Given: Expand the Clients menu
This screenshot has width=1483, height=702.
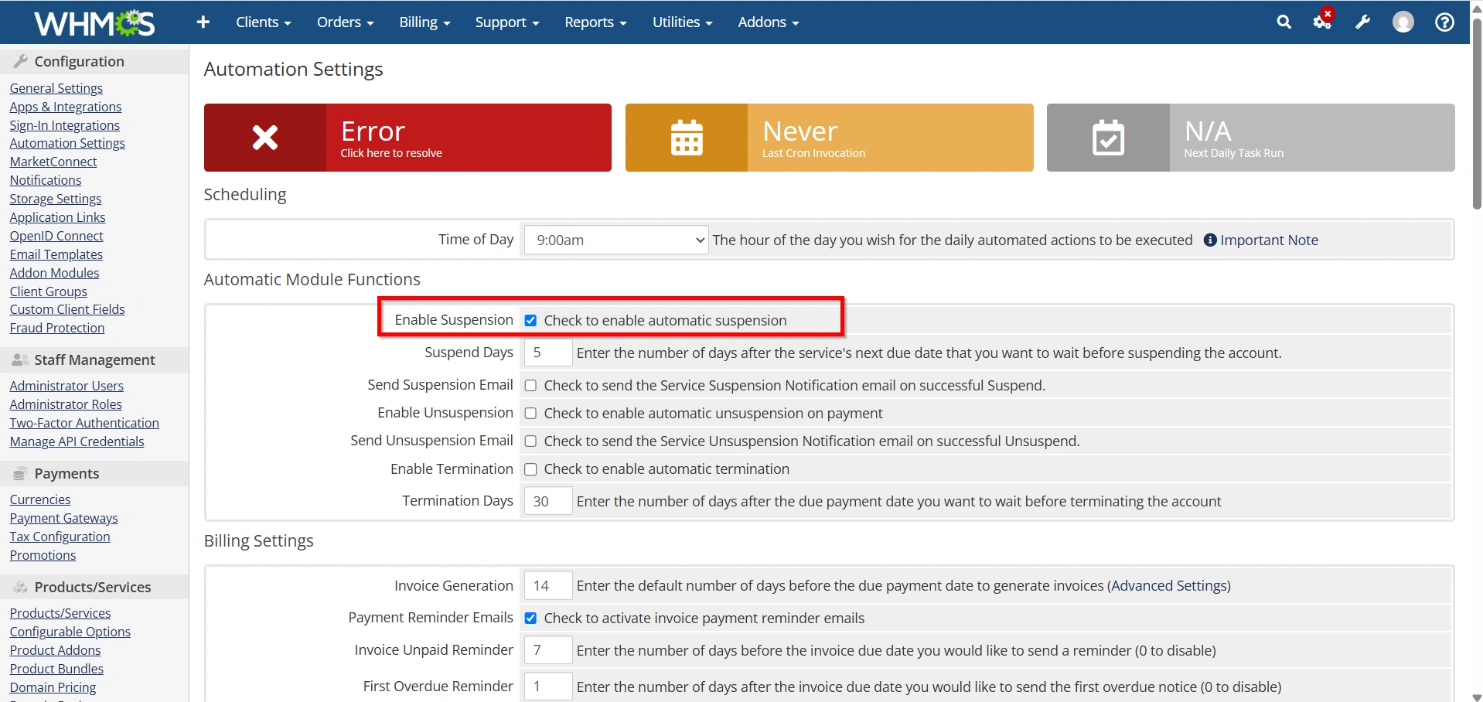Looking at the screenshot, I should point(264,22).
